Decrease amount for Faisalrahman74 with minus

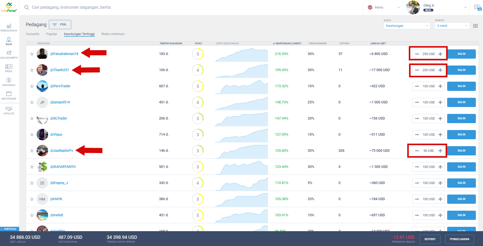pyautogui.click(x=417, y=54)
